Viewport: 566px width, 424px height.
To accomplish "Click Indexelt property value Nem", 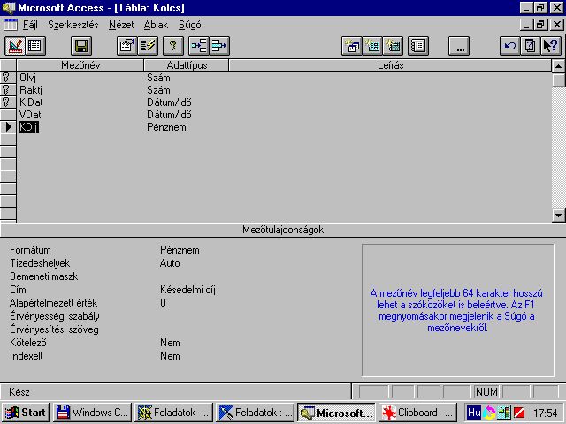I will coord(170,356).
